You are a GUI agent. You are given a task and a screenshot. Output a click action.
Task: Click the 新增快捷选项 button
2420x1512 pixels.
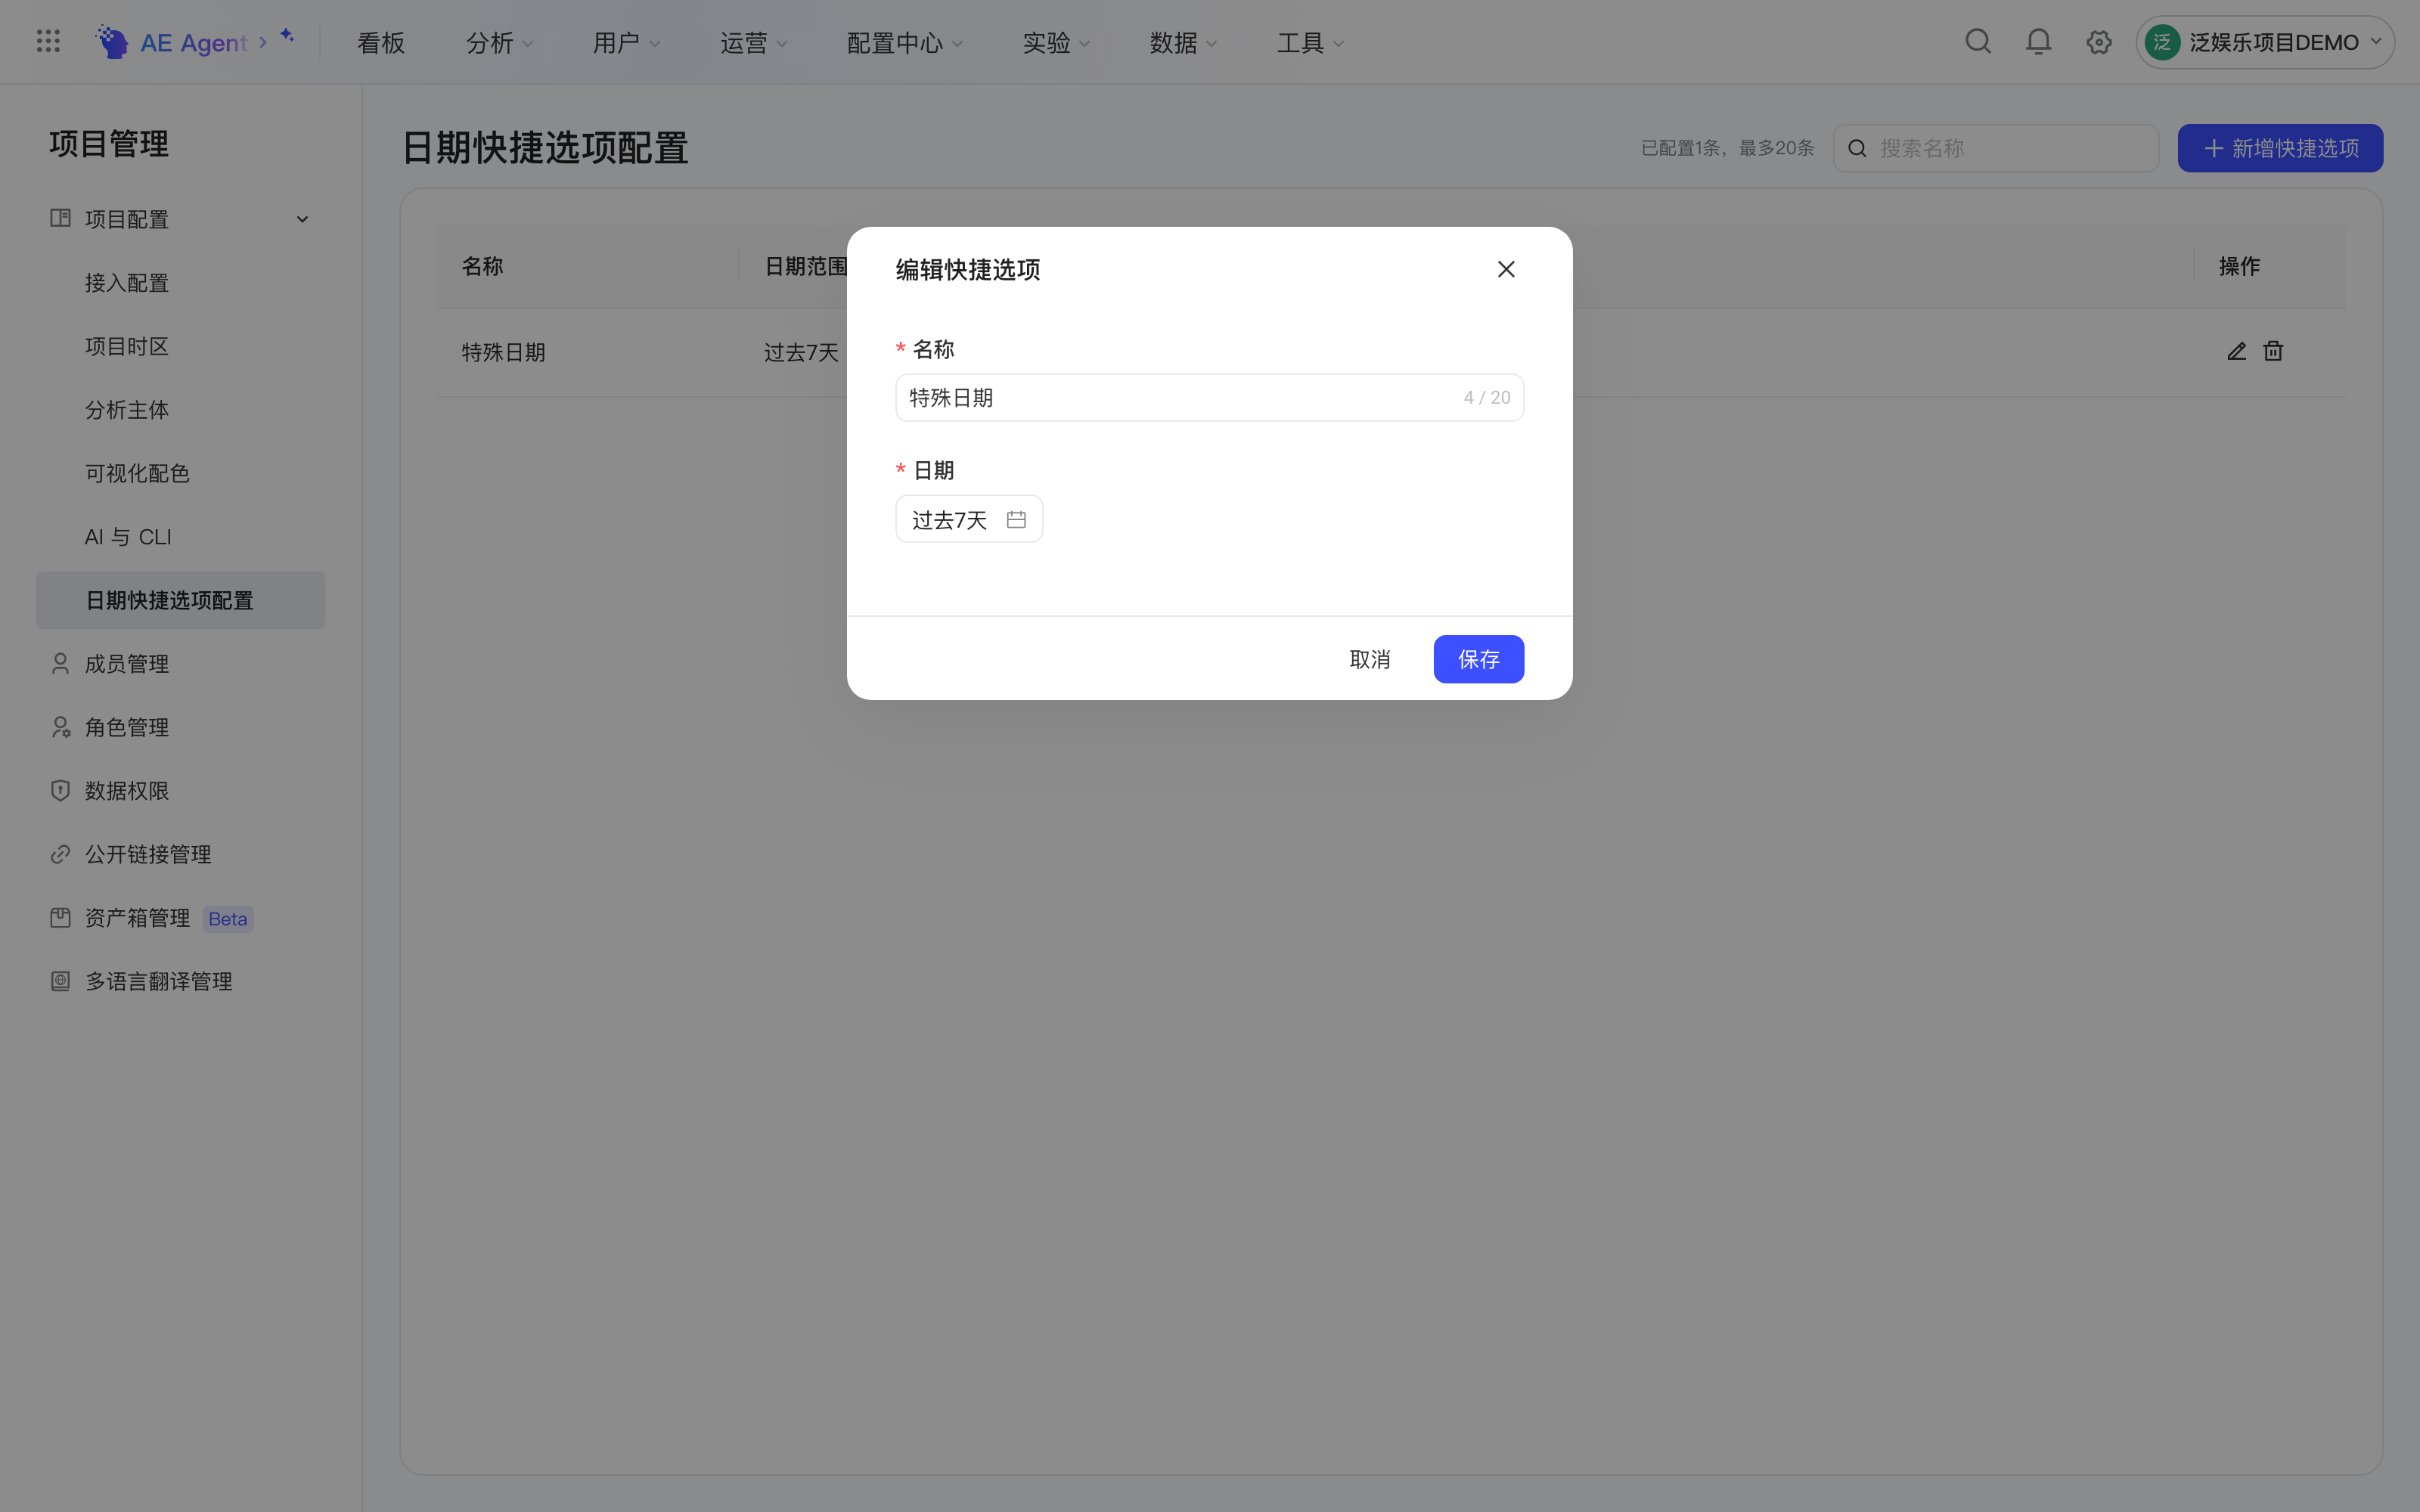2280,148
